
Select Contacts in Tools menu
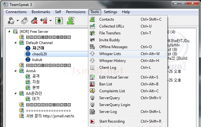coord(127,19)
